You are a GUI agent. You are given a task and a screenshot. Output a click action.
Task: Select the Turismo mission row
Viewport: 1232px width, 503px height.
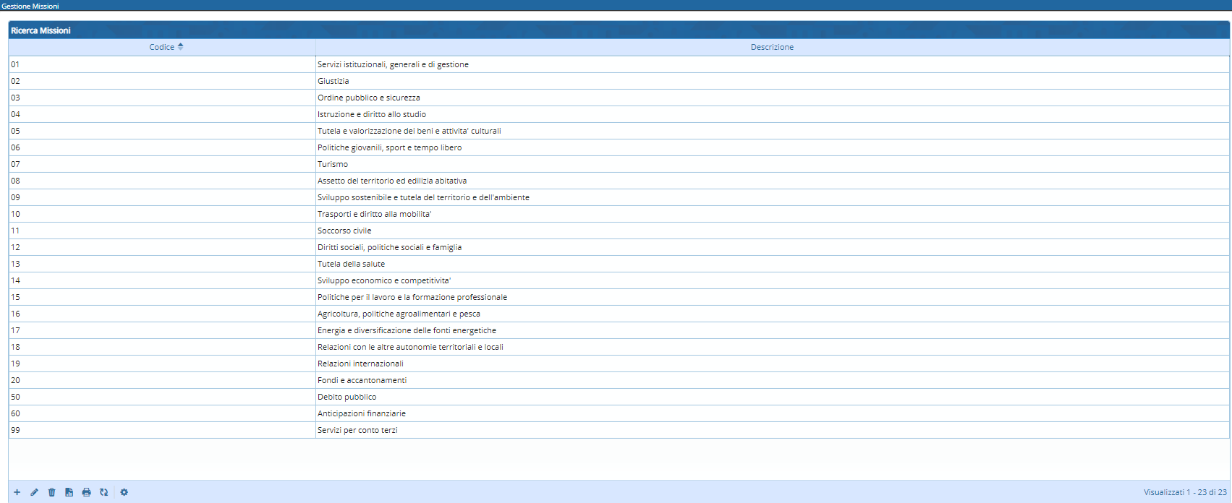(x=332, y=164)
